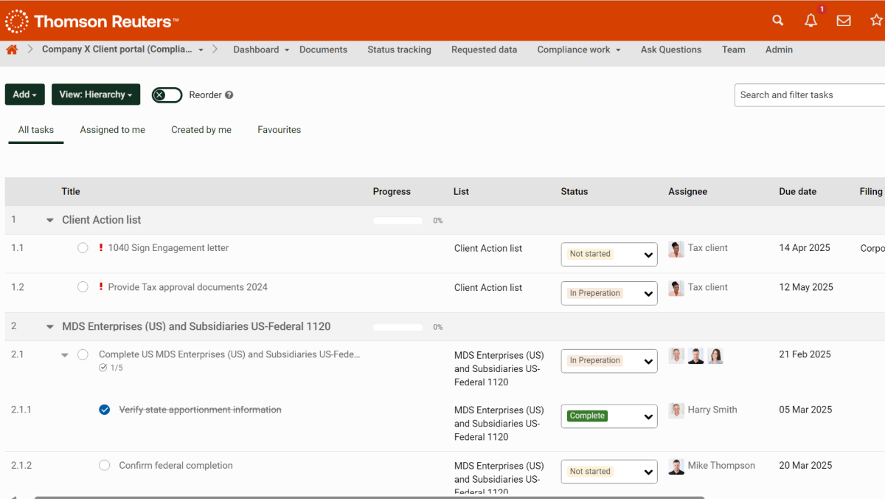
Task: Mark 1040 Sign Engagement letter complete
Action: coord(83,248)
